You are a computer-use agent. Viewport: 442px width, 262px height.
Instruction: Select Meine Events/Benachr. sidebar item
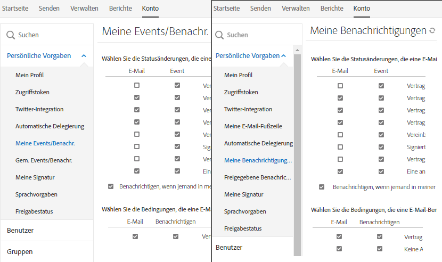(x=45, y=143)
